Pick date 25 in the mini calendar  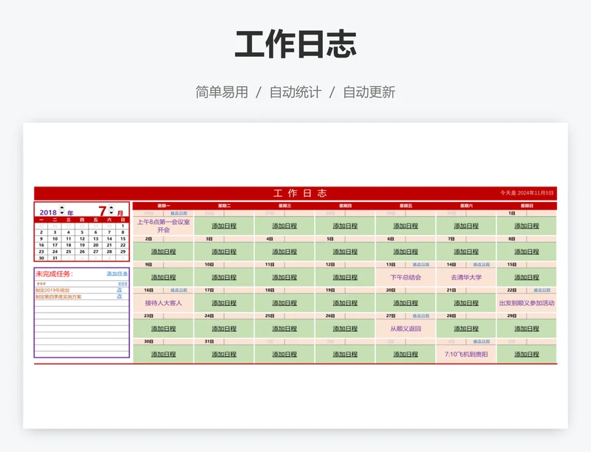[x=69, y=251]
